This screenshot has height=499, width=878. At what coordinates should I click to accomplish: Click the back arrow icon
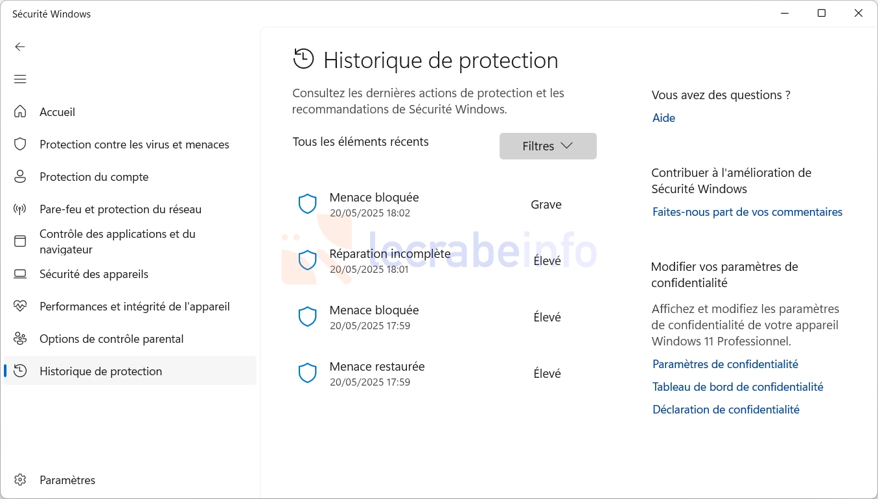coord(20,47)
